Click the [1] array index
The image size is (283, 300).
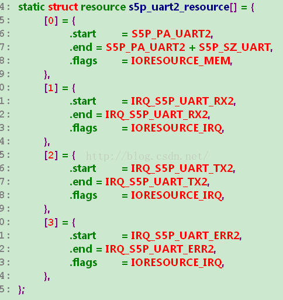51,88
